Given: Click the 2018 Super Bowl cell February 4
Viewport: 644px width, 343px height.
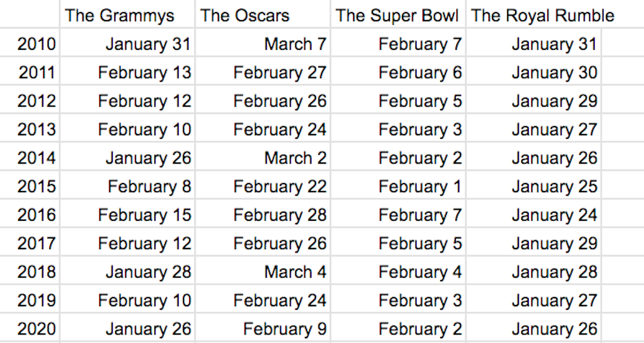Looking at the screenshot, I should (398, 272).
